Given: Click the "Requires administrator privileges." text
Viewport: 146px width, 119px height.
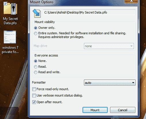Looking at the screenshot, I should [61, 37].
